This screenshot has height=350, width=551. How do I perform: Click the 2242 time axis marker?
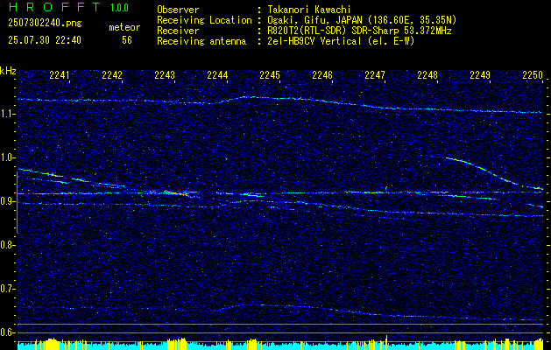(x=112, y=75)
